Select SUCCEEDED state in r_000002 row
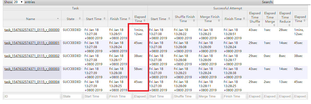Viewport: 311px width, 104px height. [x=72, y=56]
